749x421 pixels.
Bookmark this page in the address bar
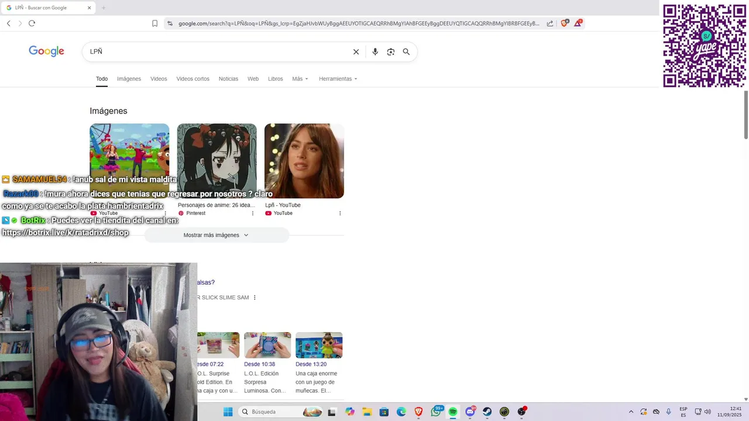[154, 23]
